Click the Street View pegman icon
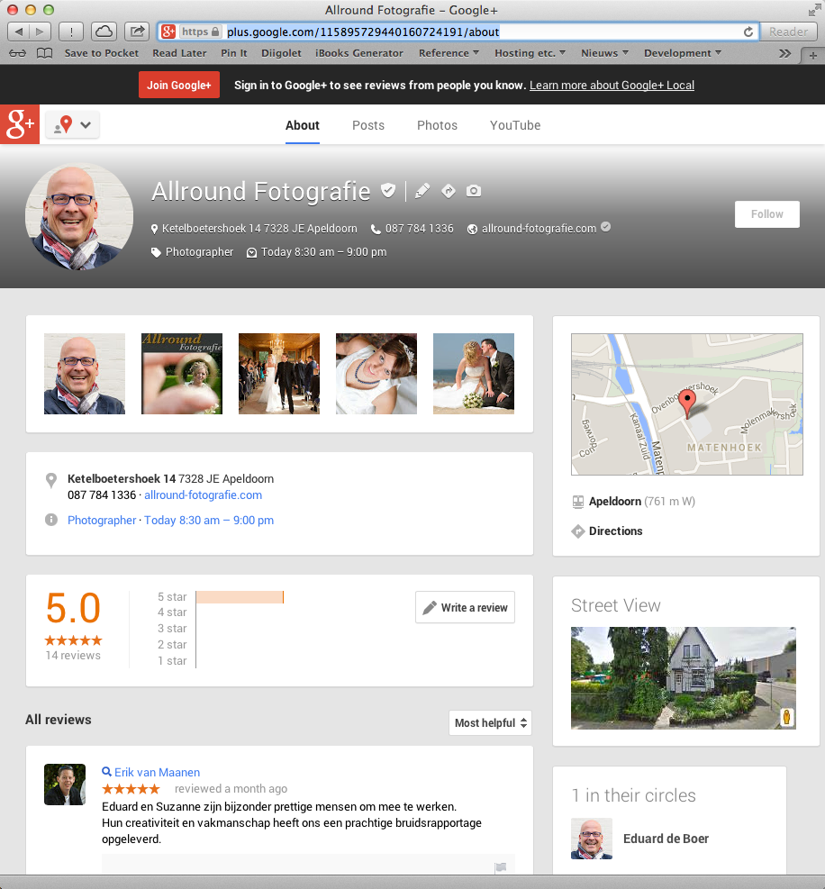825x889 pixels. pos(785,717)
